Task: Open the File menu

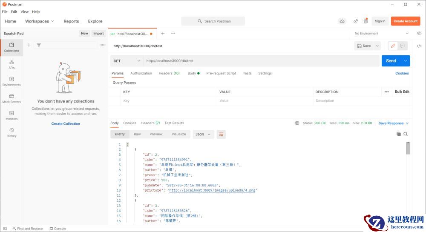Action: 5,11
